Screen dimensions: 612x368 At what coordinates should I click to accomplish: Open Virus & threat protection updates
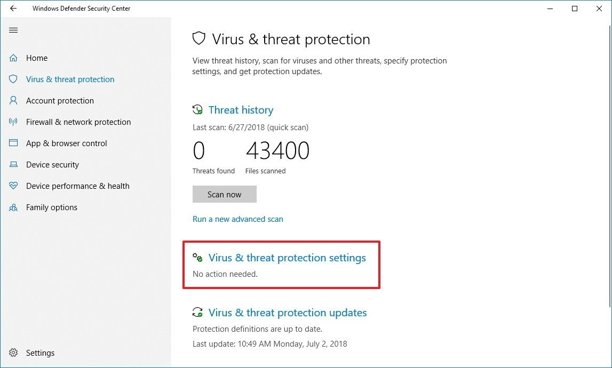point(287,313)
